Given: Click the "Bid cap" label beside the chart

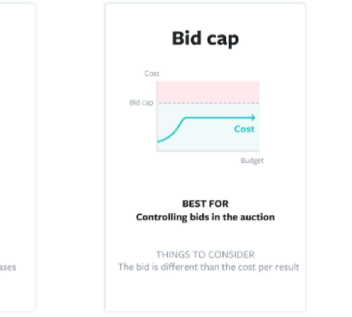Looking at the screenshot, I should [141, 103].
